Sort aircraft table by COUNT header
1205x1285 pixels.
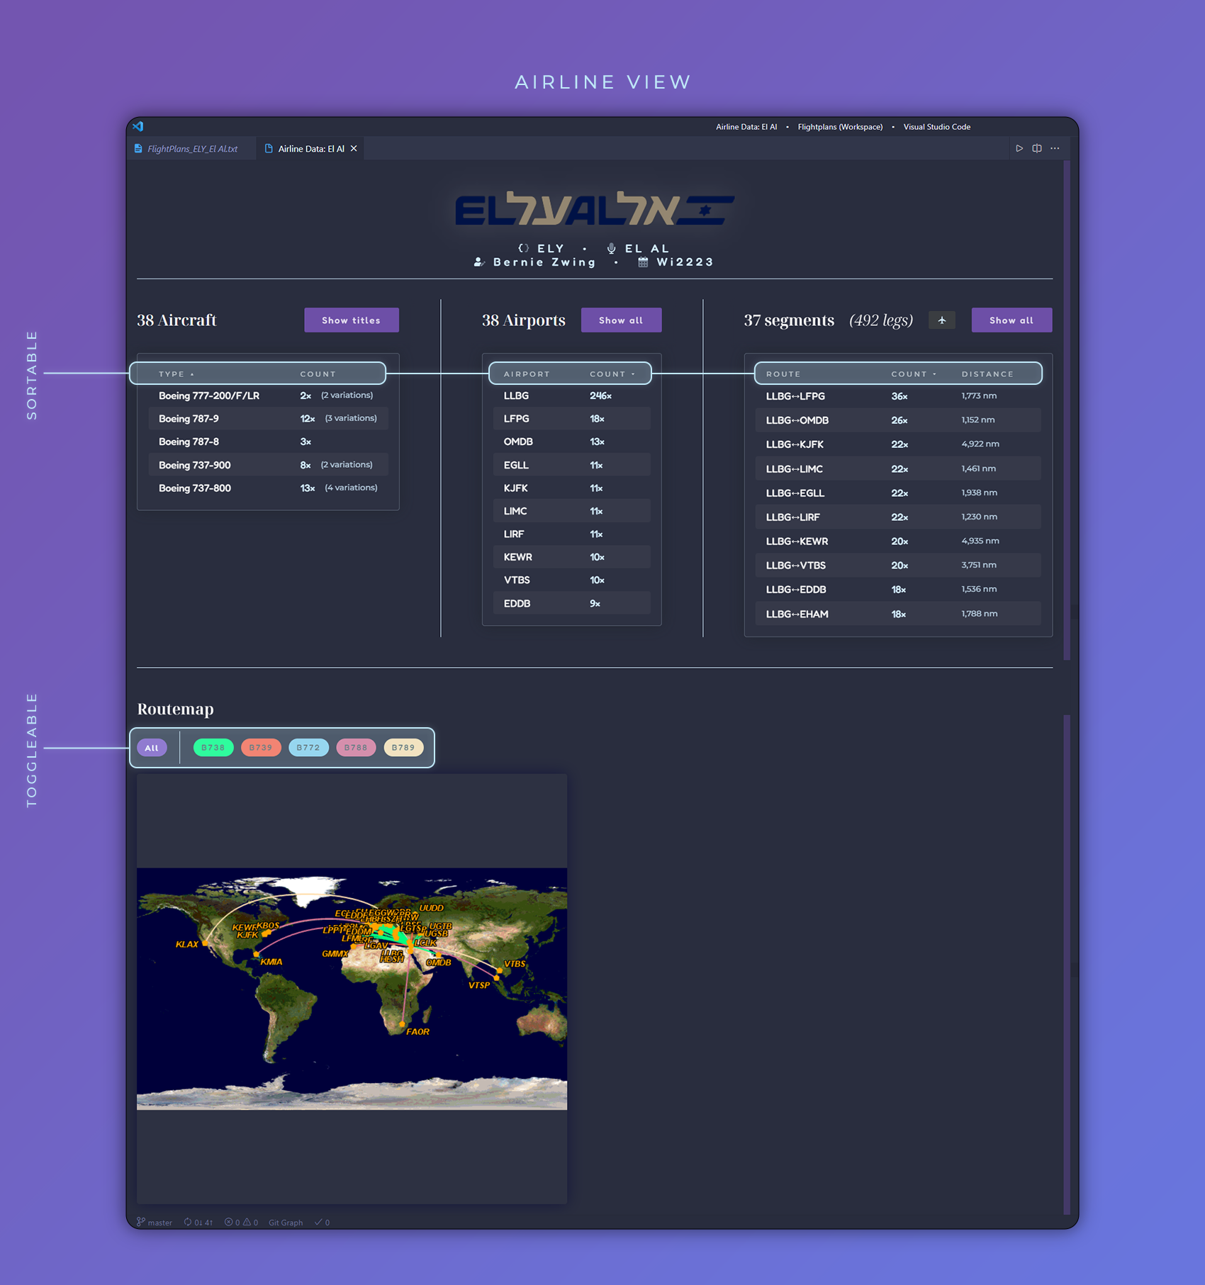[x=318, y=374]
